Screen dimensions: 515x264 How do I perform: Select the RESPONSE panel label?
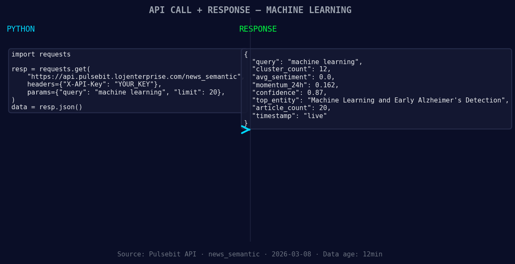tap(257, 29)
